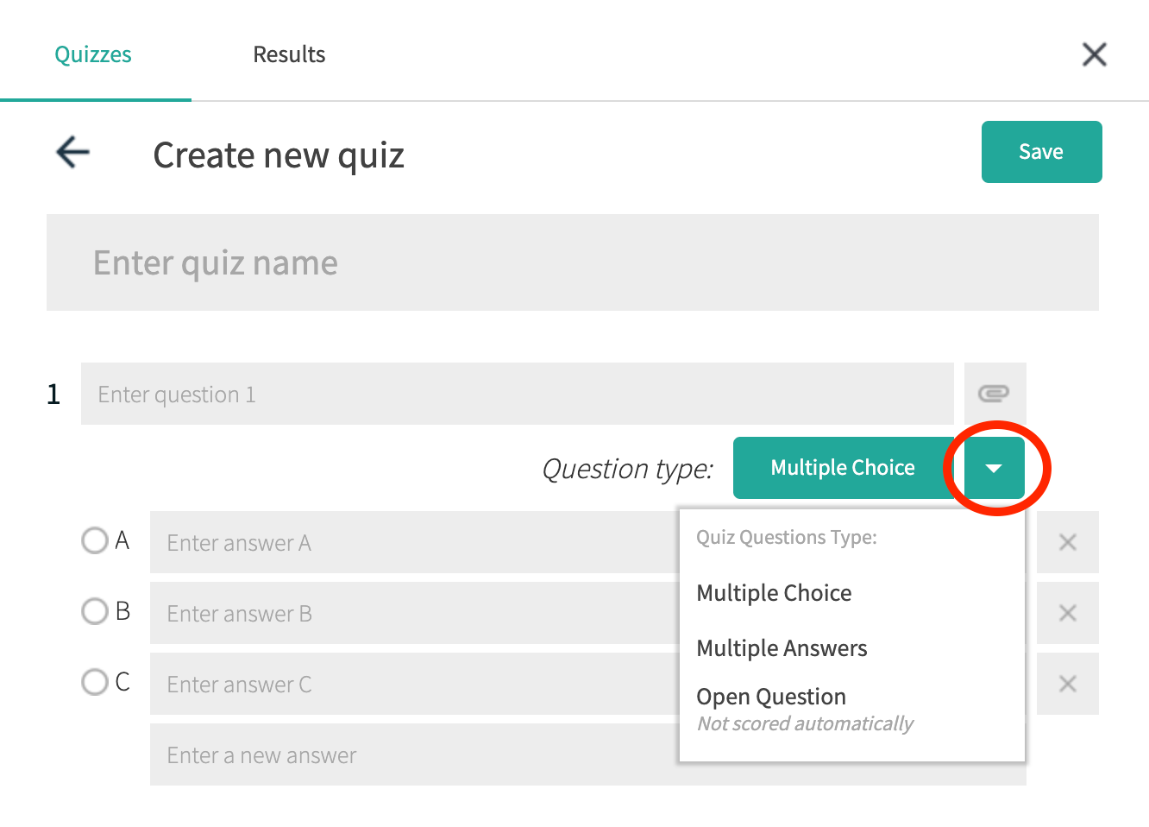Screen dimensions: 1149x827
Task: Close the quiz panel with the X
Action: [x=1094, y=55]
